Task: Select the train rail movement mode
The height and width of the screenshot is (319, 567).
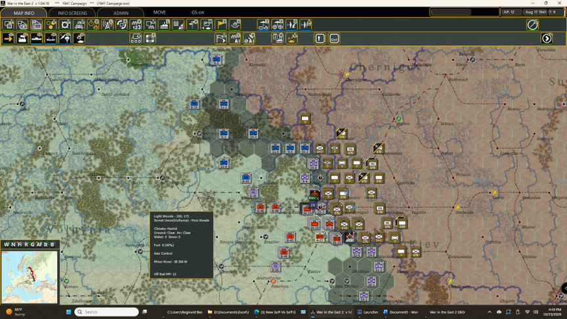Action: pos(22,38)
